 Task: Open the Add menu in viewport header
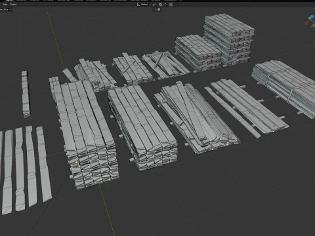(5, 5)
